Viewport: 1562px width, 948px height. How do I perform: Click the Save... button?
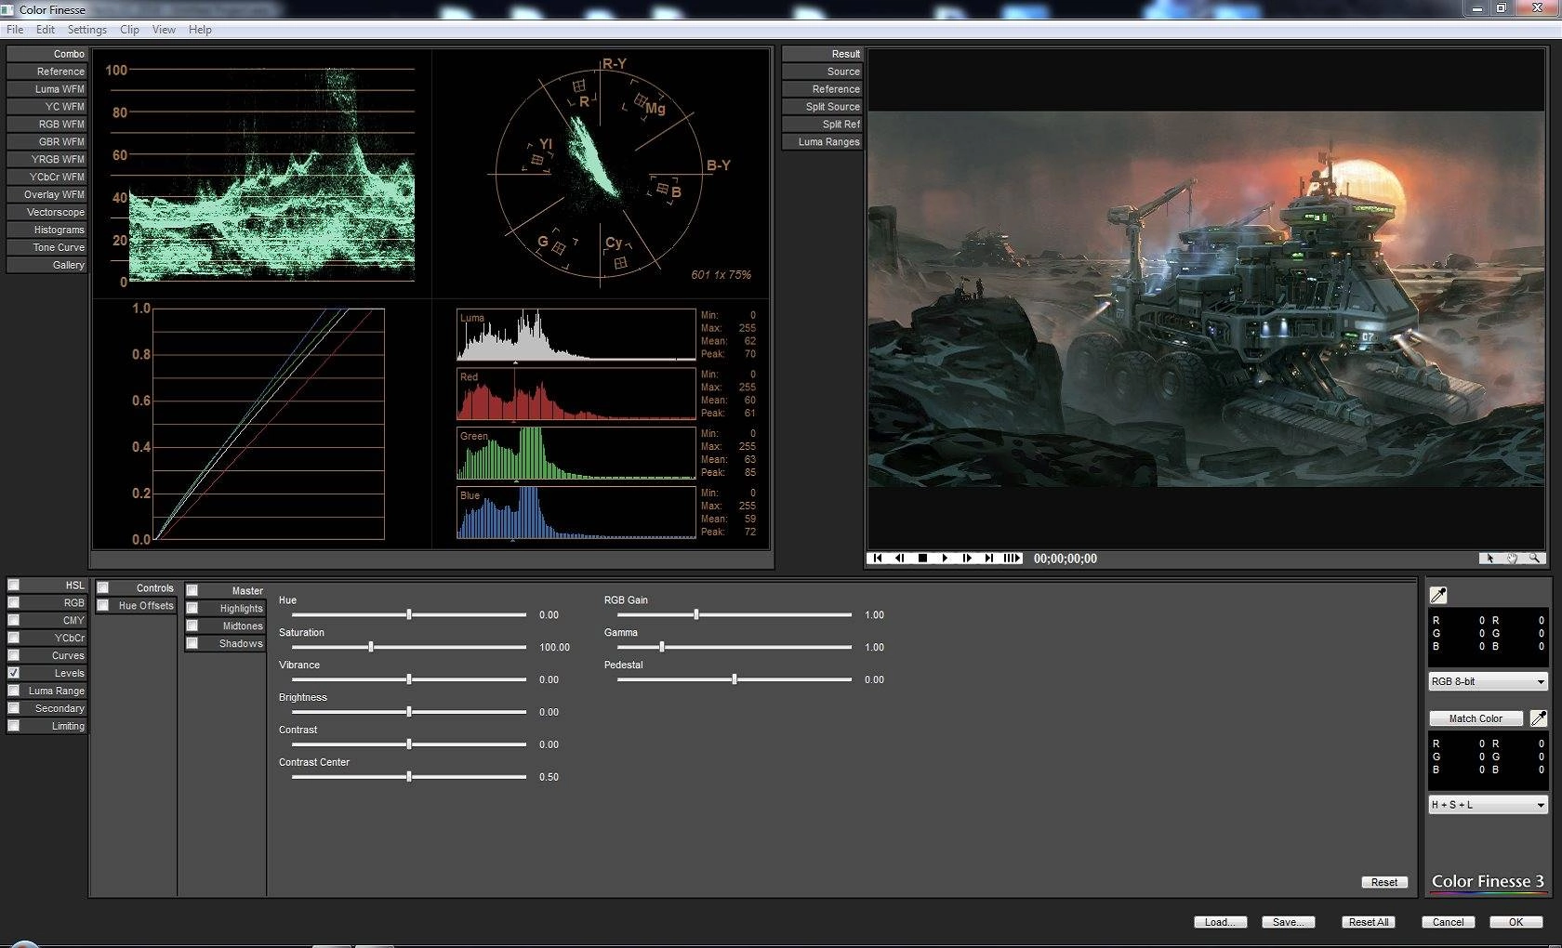pyautogui.click(x=1288, y=922)
